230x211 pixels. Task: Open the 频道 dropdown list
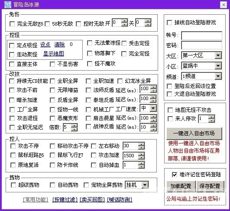201,76
